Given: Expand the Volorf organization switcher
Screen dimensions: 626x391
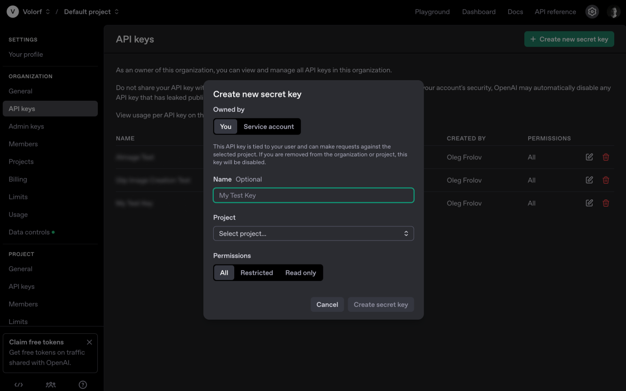Looking at the screenshot, I should [47, 11].
